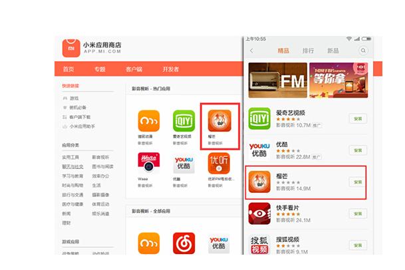Install 搜狐视频 with its 安装 button
The image size is (405, 270).
pos(358,245)
